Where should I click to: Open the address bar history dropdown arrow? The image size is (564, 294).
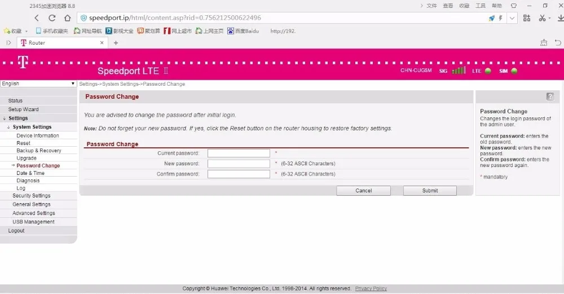click(x=512, y=18)
